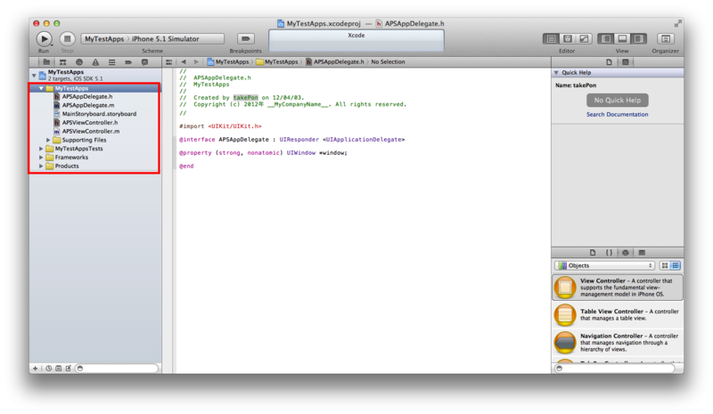Select the Version editor
Viewport: 713px width, 414px height.
584,38
